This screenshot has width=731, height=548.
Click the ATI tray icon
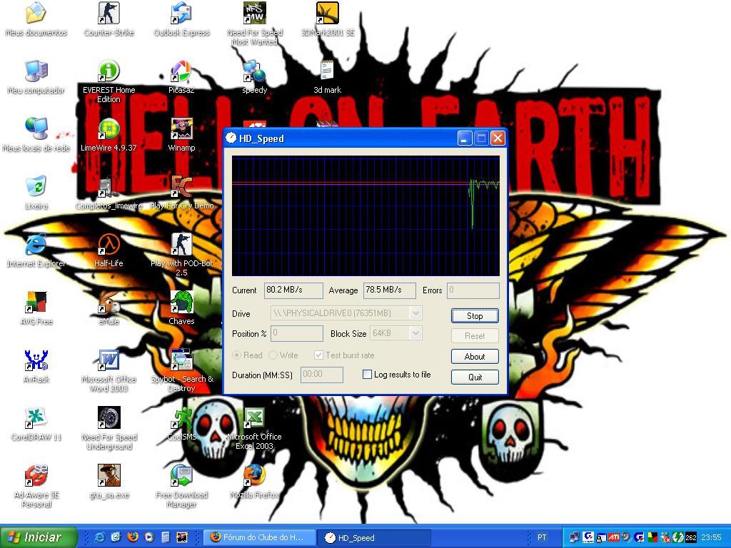point(613,537)
